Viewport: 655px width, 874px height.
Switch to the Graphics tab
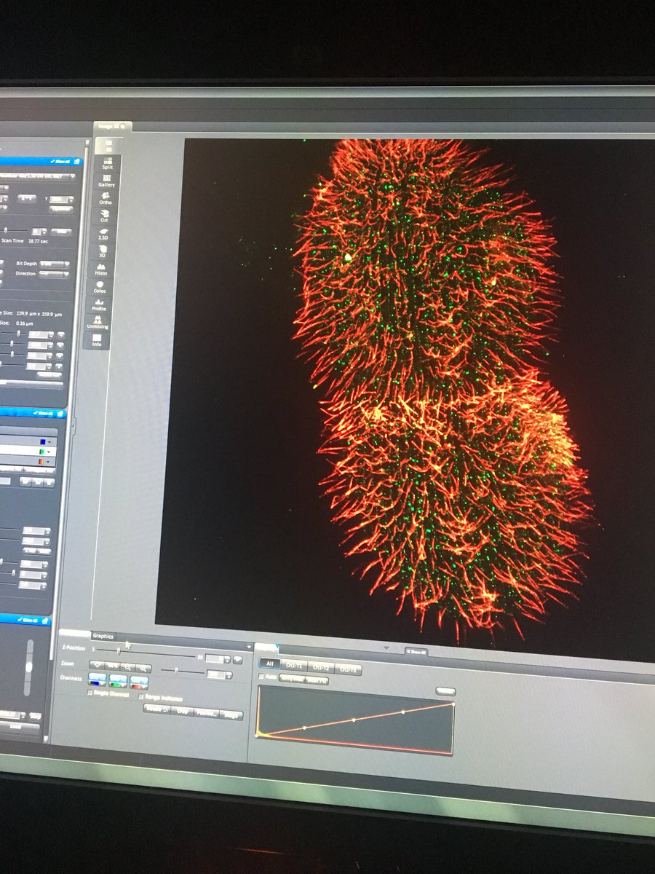click(103, 636)
